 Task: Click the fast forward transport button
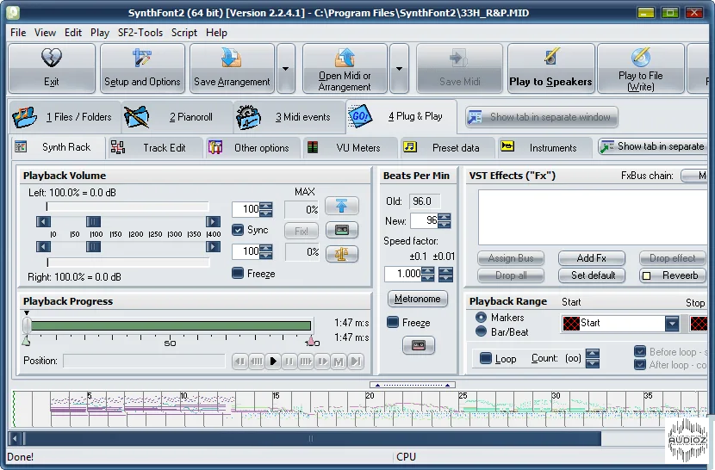[306, 362]
